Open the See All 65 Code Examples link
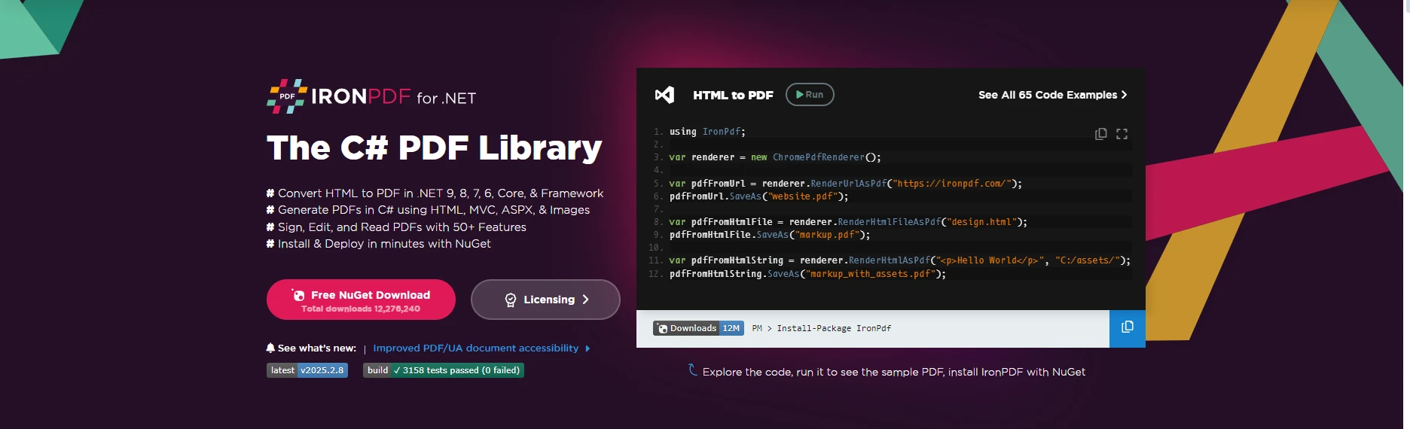1410x429 pixels. (x=1047, y=95)
